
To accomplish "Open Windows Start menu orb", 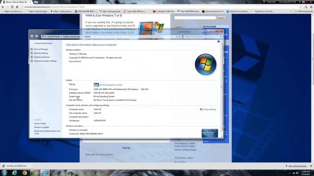I will point(4,173).
